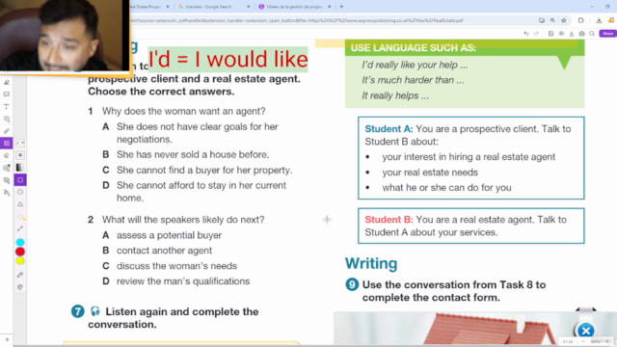Select the cloud/polygon shape tool
This screenshot has width=617, height=347.
click(x=20, y=216)
